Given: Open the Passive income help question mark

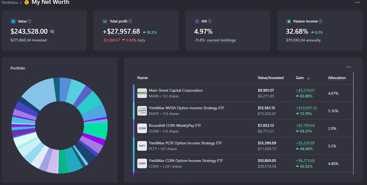Looking at the screenshot, I should pyautogui.click(x=321, y=21).
